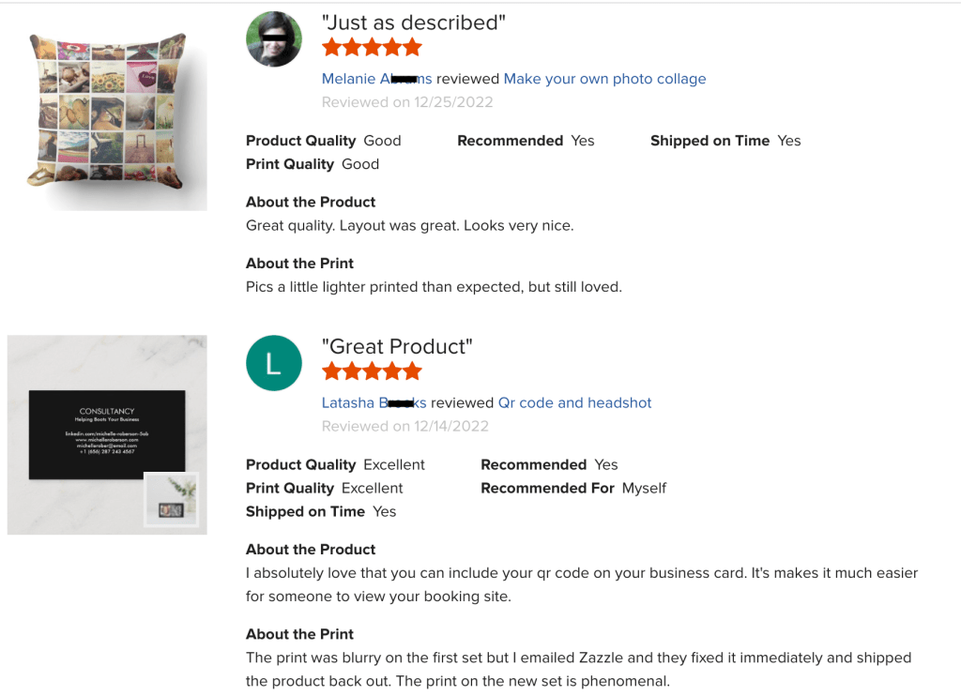Click the green "L" avatar circle
Viewport: 961px width, 696px height.
273,363
